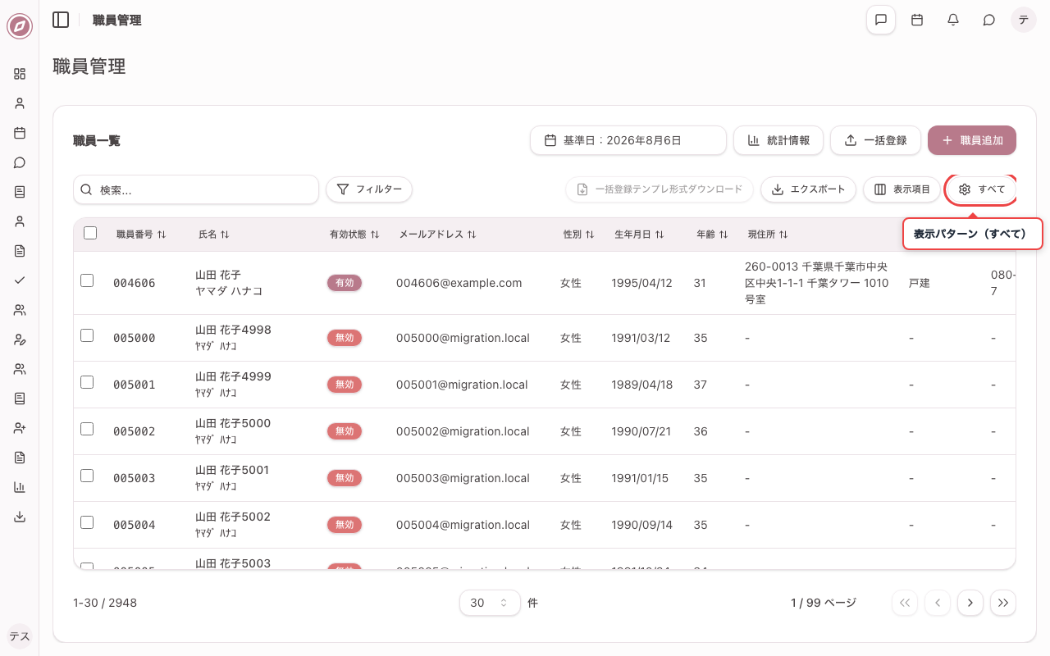
Task: Click email 004606@example.com
Action: (x=459, y=283)
